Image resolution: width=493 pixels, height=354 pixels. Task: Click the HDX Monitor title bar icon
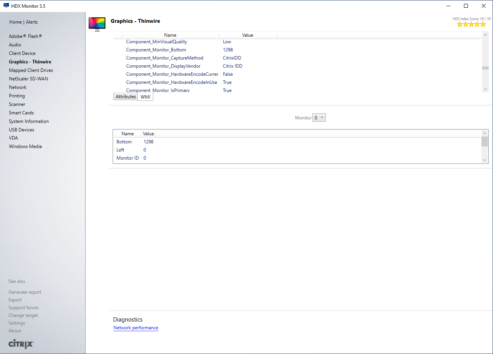coord(6,6)
